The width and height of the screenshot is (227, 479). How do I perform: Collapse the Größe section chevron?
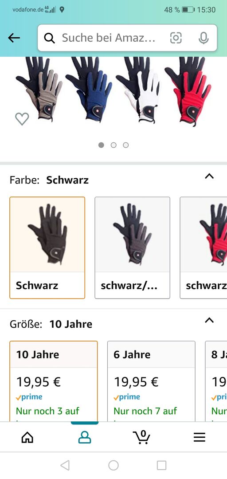tap(209, 321)
